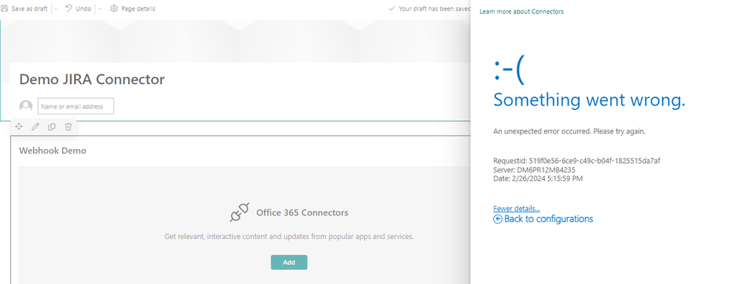
Task: Click the Undo arrow icon
Action: (69, 8)
